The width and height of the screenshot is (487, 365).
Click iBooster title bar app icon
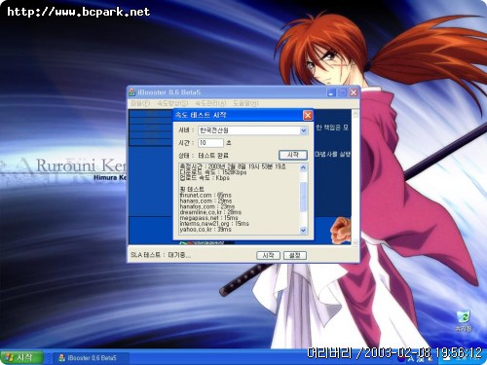pos(131,92)
